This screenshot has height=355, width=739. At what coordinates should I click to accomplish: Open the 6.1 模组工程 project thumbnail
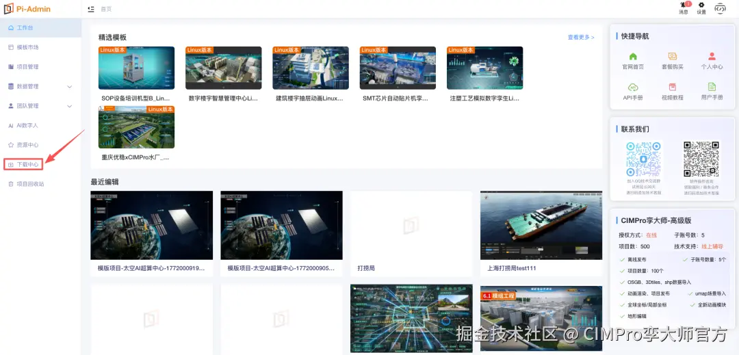[x=541, y=319]
